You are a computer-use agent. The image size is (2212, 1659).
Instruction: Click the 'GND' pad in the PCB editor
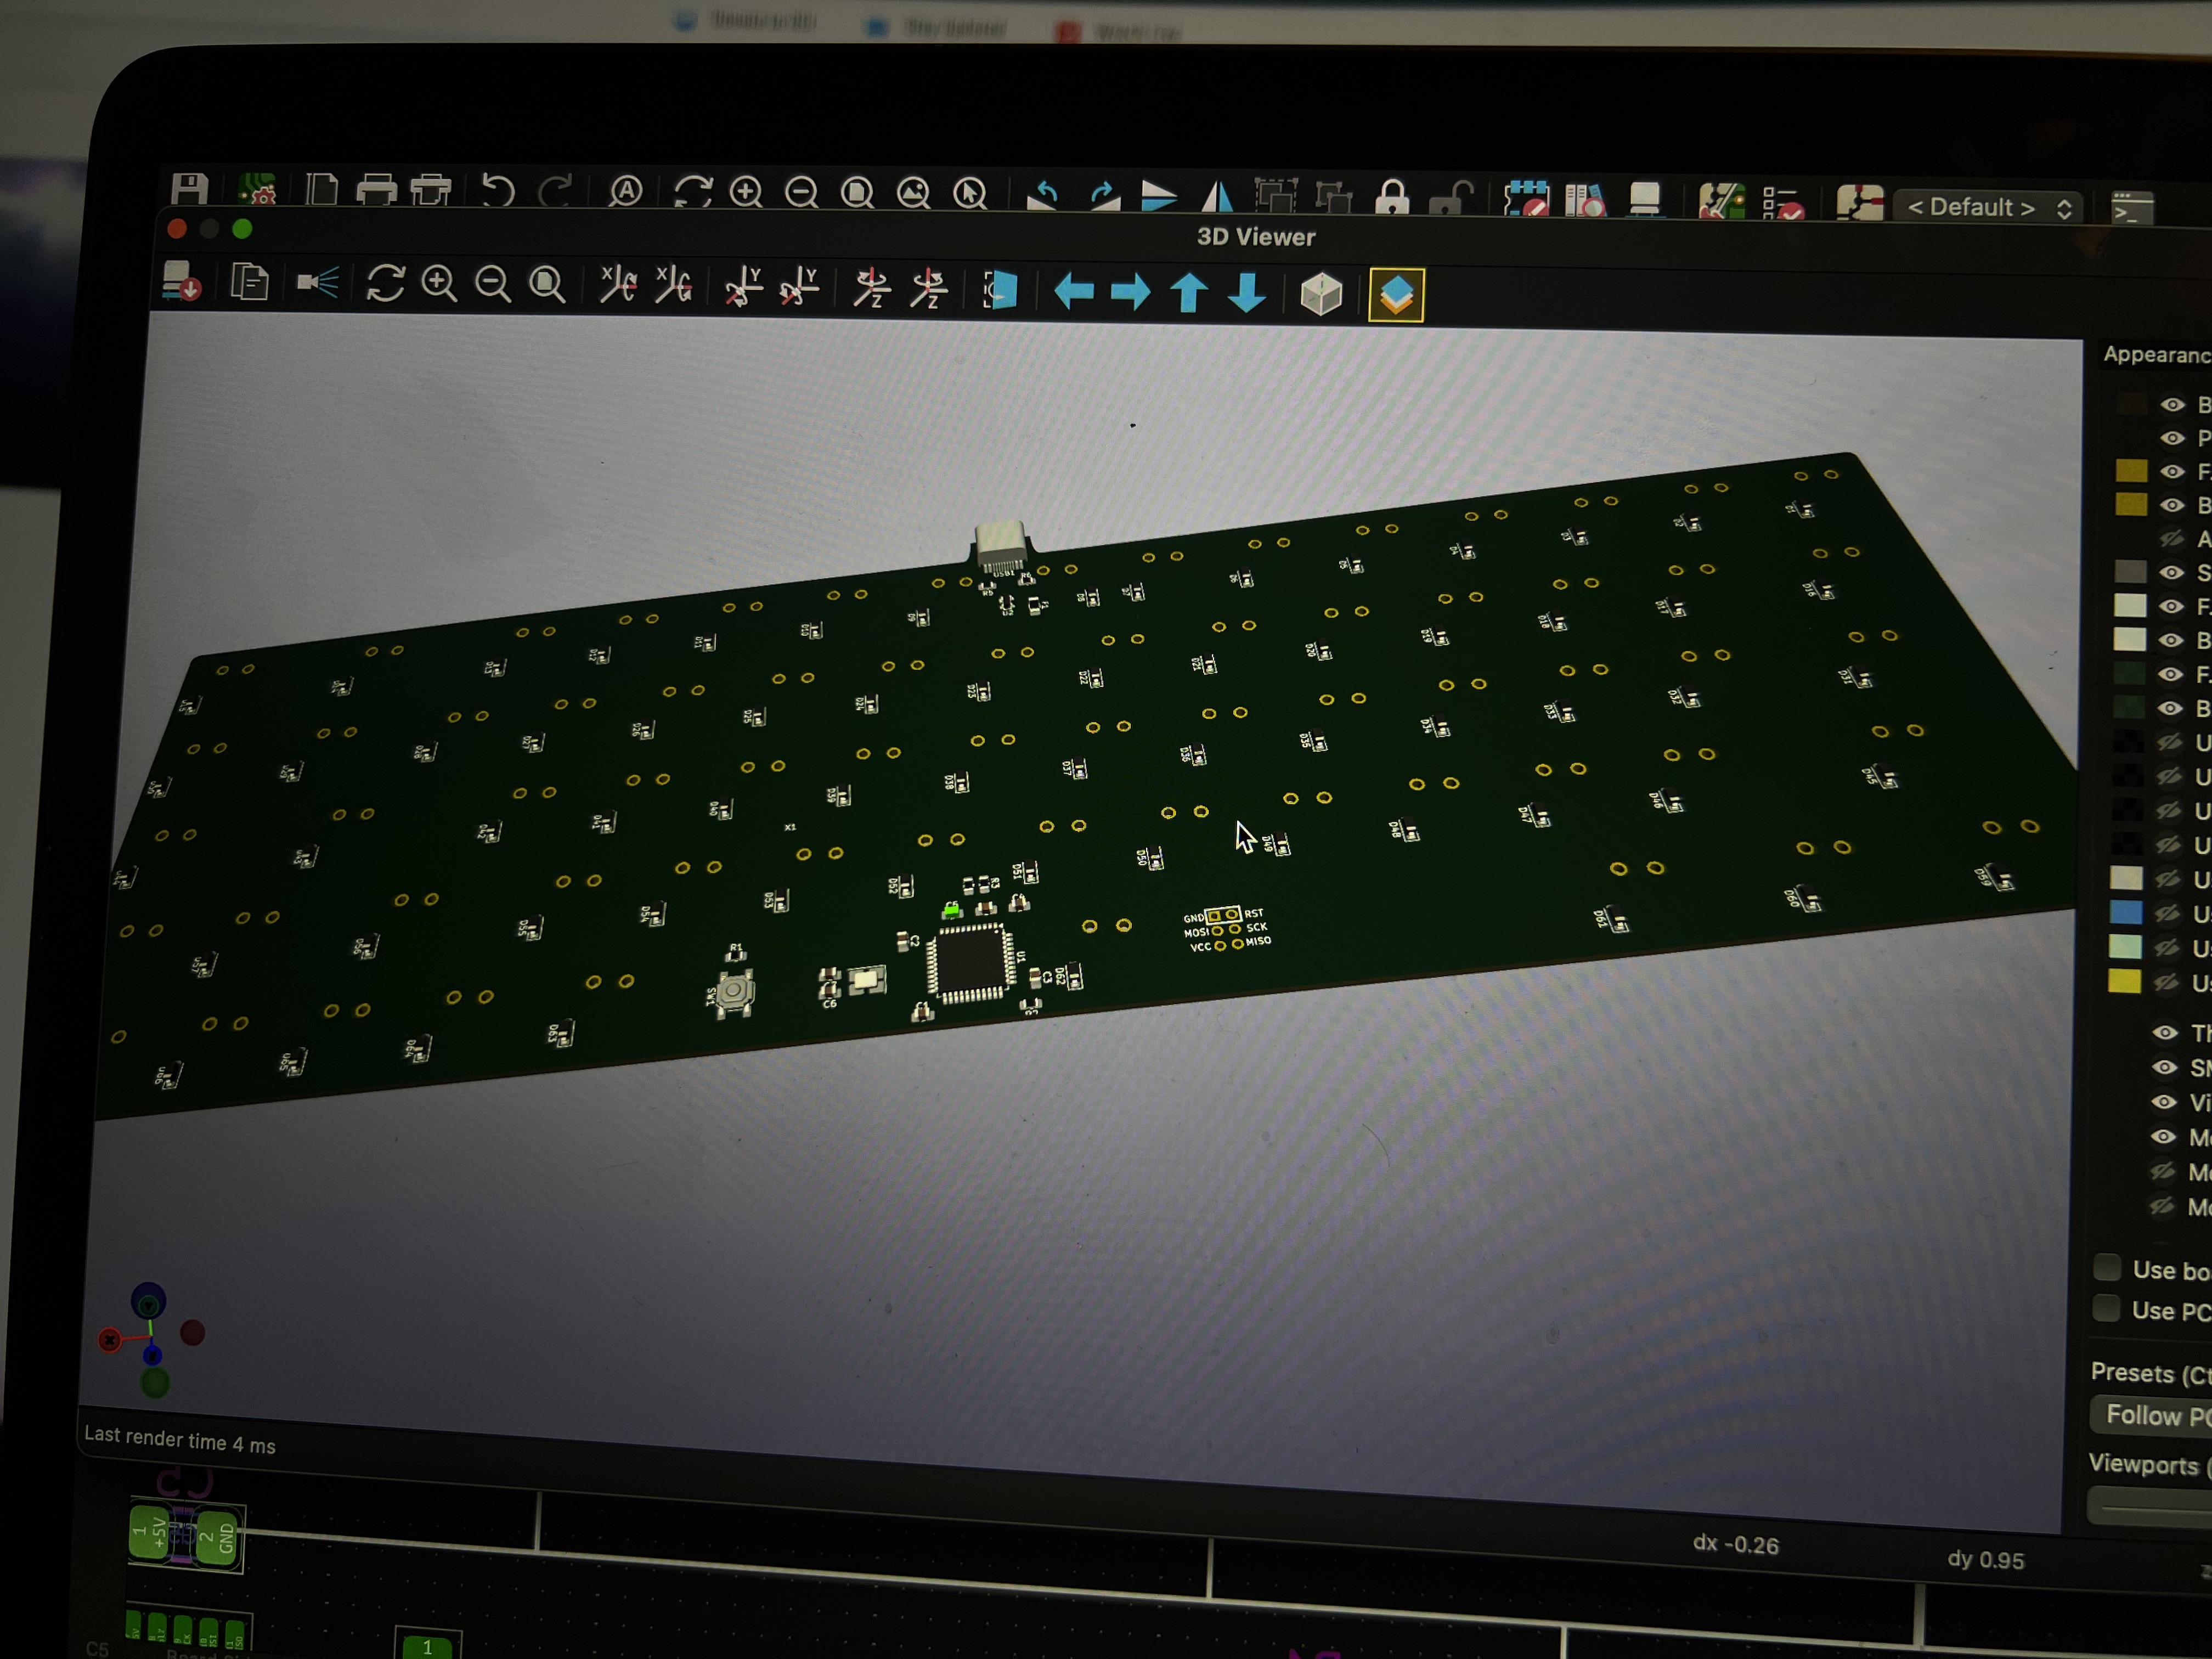point(216,1538)
